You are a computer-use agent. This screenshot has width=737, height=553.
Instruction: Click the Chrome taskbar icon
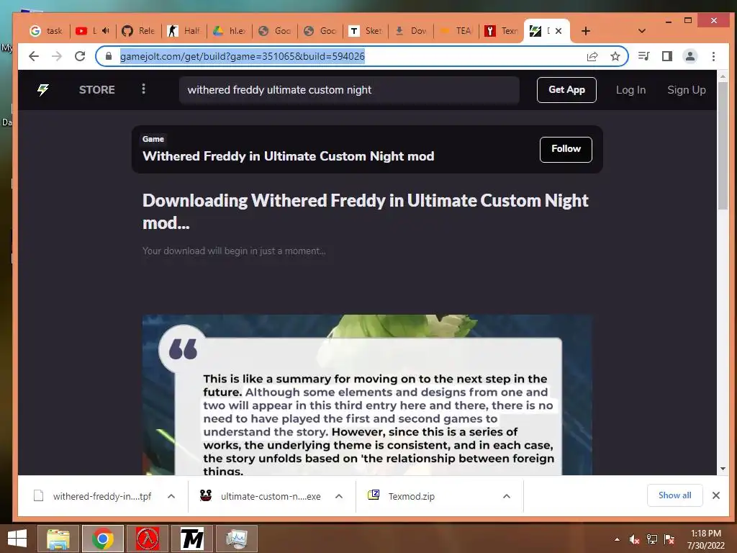click(103, 539)
